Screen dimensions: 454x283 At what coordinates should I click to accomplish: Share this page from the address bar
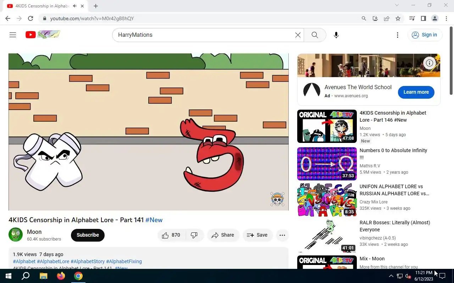click(387, 18)
